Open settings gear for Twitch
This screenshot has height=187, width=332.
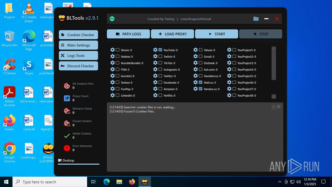[x=155, y=56]
